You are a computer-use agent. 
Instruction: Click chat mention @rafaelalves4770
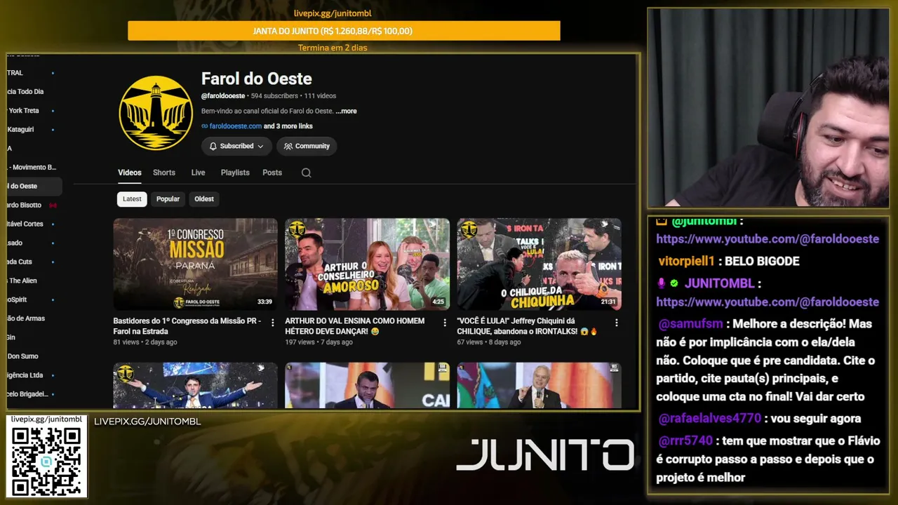coord(710,419)
